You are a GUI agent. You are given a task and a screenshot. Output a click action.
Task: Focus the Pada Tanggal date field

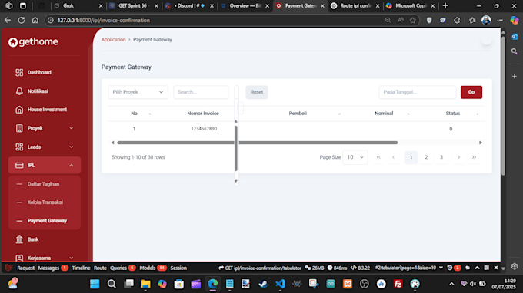418,92
